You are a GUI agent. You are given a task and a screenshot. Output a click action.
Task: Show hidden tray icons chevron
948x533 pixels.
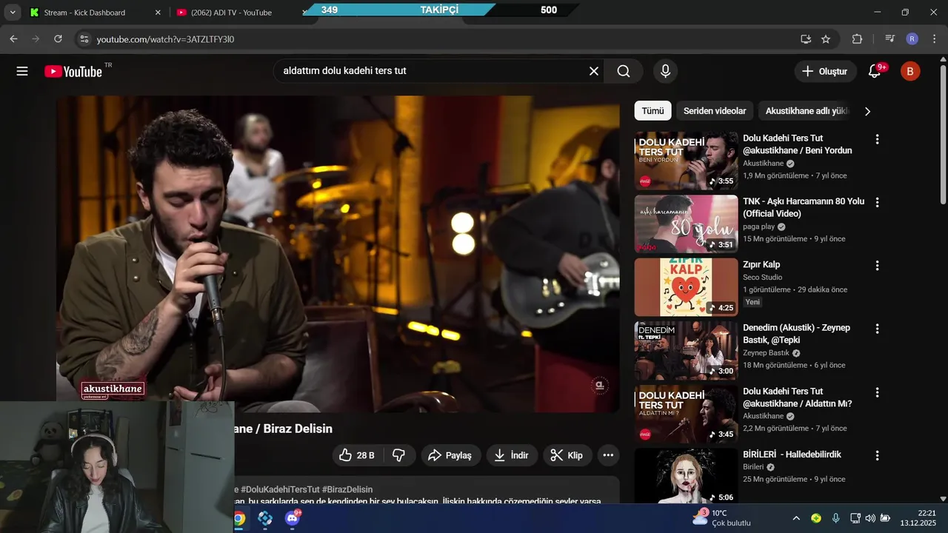(796, 518)
